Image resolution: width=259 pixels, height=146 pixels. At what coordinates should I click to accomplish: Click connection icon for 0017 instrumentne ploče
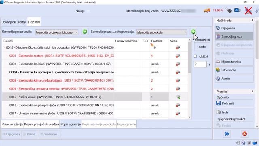178,114
